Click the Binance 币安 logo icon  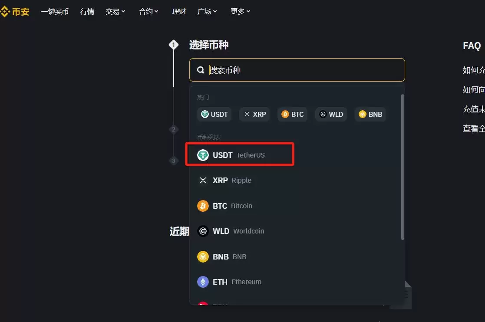point(7,11)
